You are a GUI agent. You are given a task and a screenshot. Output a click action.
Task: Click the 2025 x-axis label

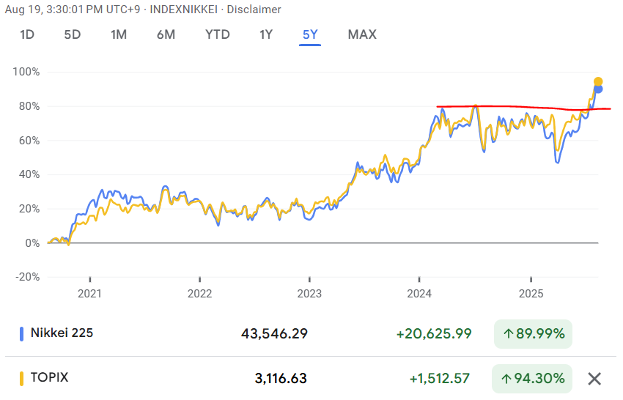[531, 294]
